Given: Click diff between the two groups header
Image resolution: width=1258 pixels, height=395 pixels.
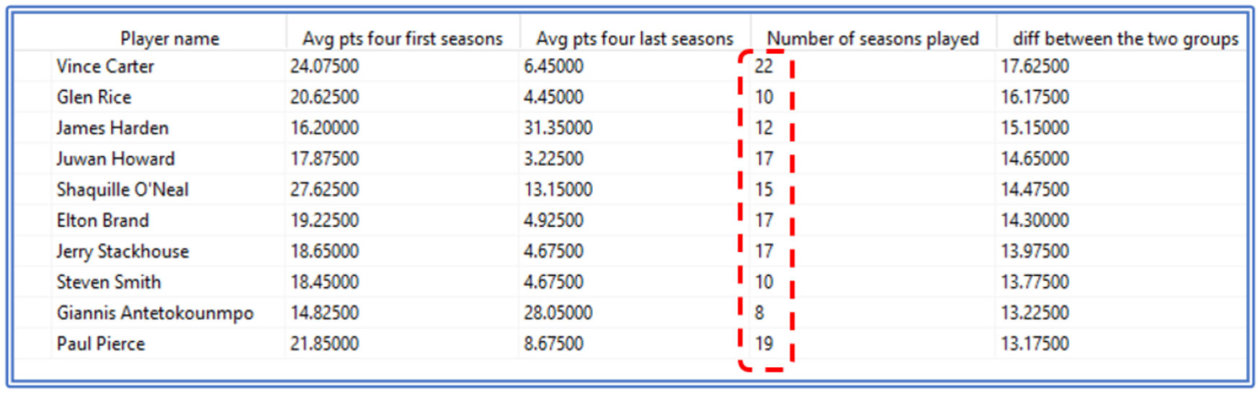Looking at the screenshot, I should pos(1125,38).
